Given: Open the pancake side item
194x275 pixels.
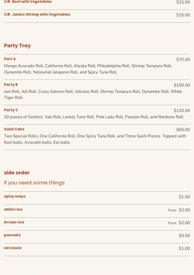Looking at the screenshot, I should point(12,235).
